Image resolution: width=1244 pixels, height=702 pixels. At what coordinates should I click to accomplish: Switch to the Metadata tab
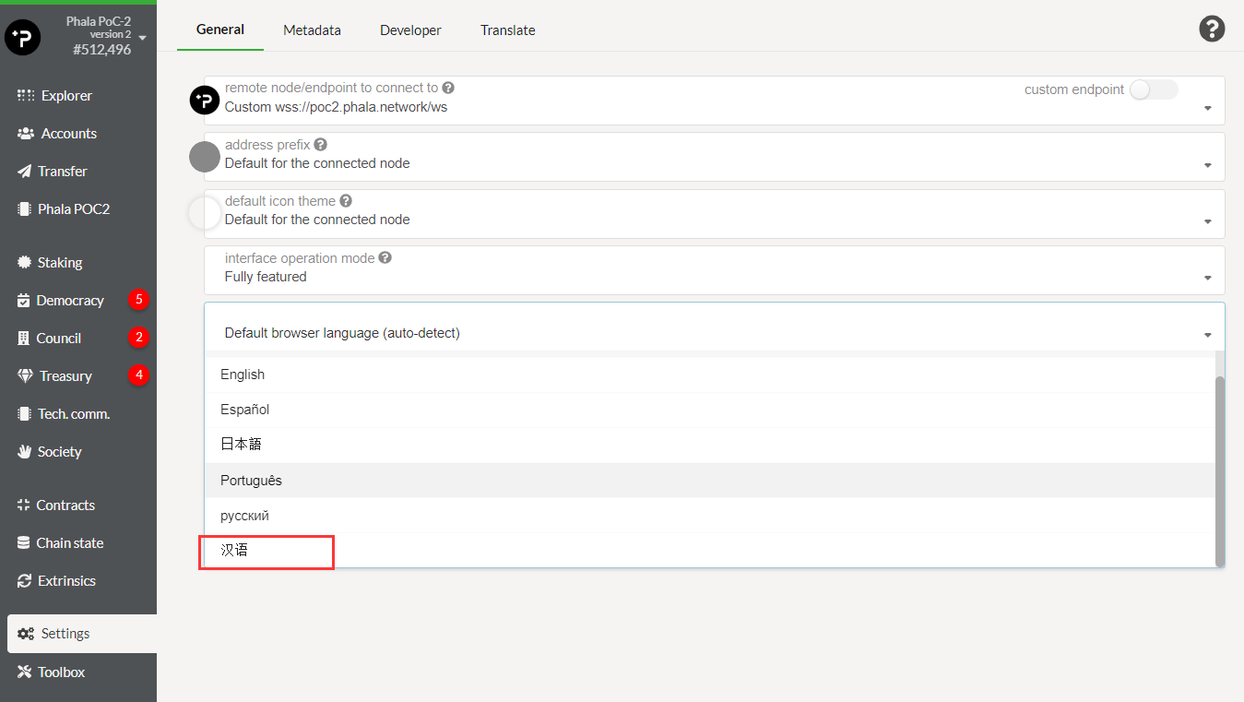(x=312, y=30)
